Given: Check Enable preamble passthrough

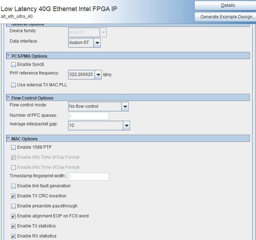Looking at the screenshot, I should click(13, 206).
